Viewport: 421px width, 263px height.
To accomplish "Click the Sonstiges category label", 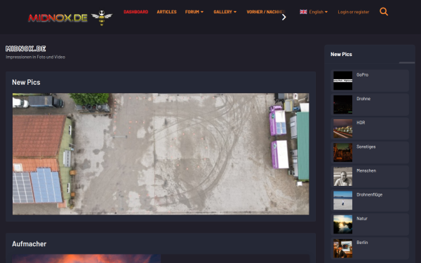I will coord(366,147).
